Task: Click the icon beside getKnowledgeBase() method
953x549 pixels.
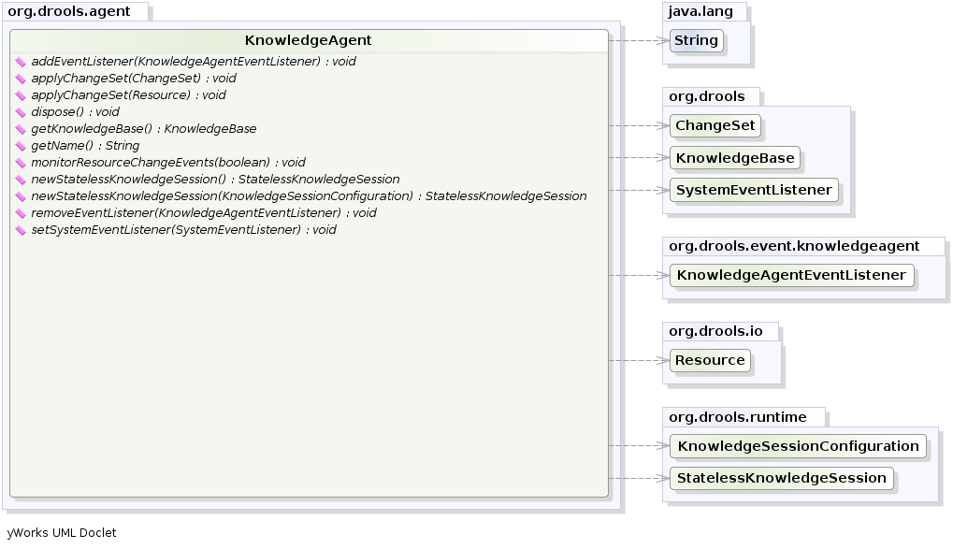Action: click(22, 129)
